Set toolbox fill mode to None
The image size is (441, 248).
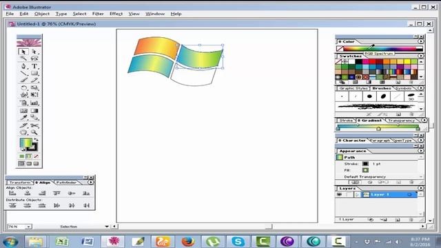pyautogui.click(x=36, y=156)
